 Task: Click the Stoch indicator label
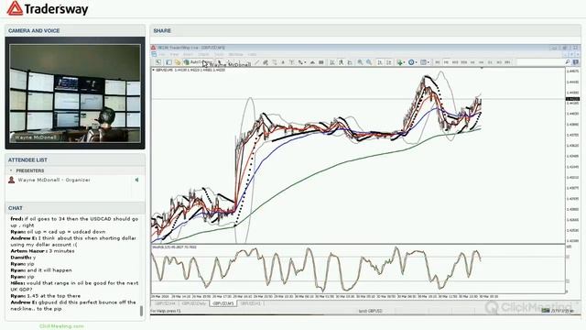tap(174, 247)
